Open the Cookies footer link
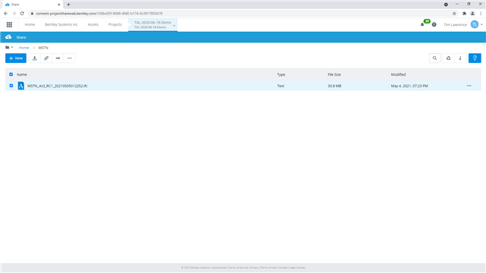Viewport: 486px width, 273px height. click(282, 268)
